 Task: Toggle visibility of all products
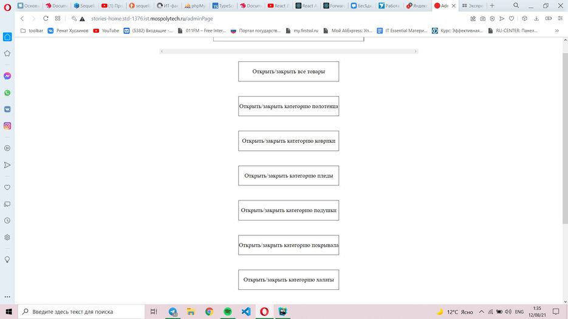click(289, 71)
